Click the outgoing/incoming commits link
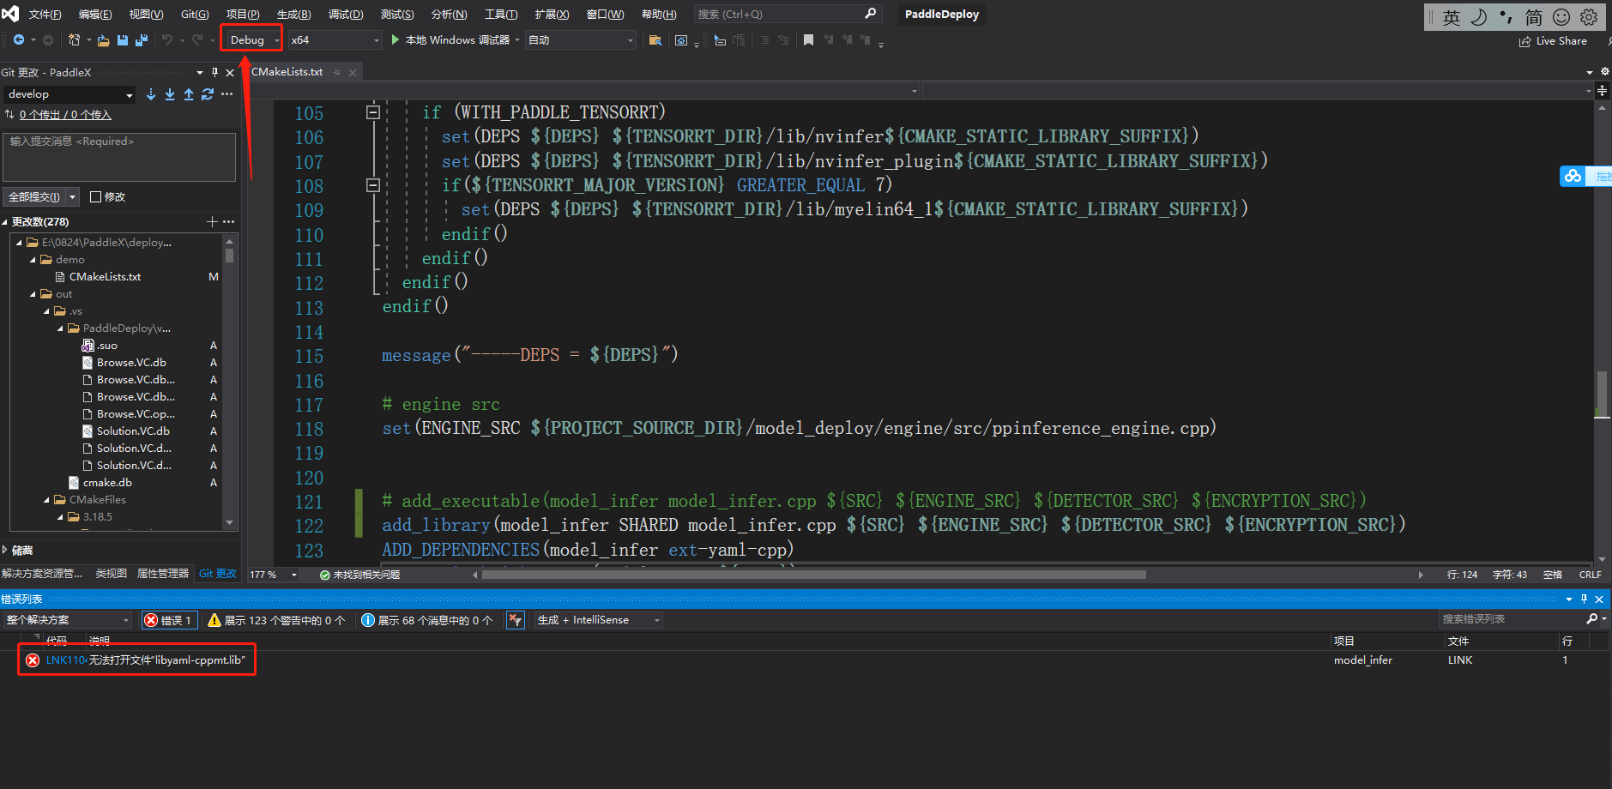Image resolution: width=1612 pixels, height=789 pixels. 65,115
